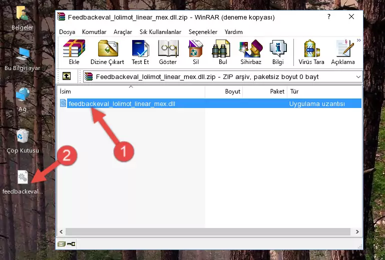Click the drive icon in status bar
The image size is (385, 260).
[x=61, y=243]
